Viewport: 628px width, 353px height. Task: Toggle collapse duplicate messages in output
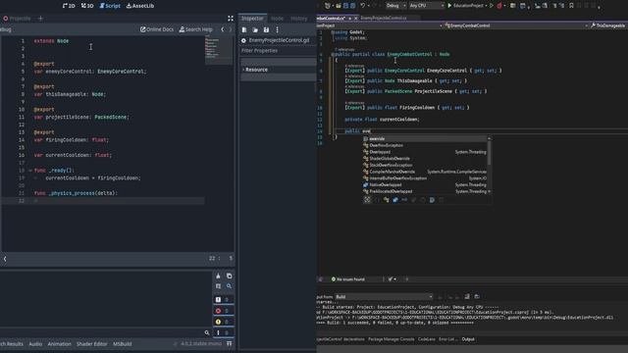[218, 286]
